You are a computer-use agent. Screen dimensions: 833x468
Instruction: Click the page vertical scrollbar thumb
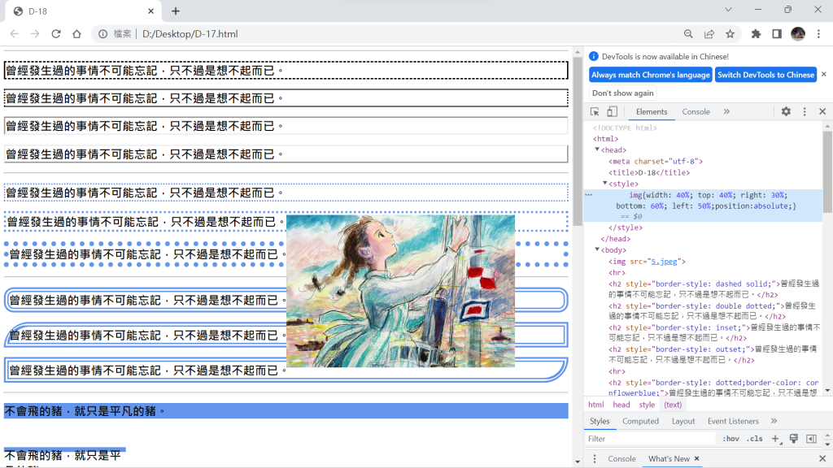tap(578, 142)
